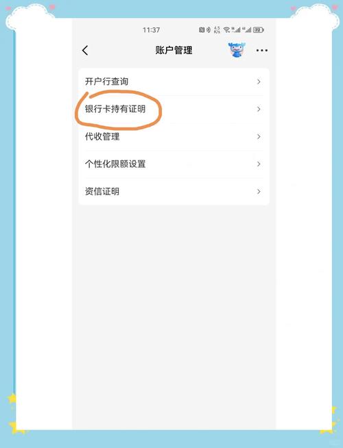
Task: Open 个性化限额设置 settings
Action: (174, 164)
